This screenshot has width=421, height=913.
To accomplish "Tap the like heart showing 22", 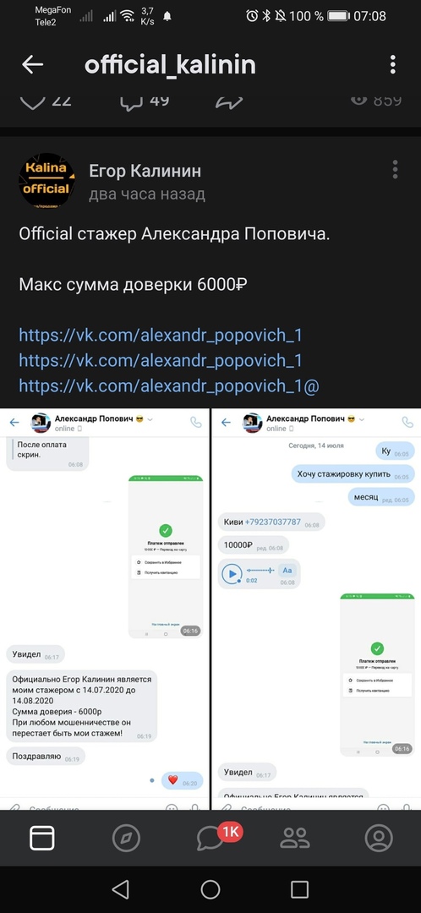I will coord(46,101).
